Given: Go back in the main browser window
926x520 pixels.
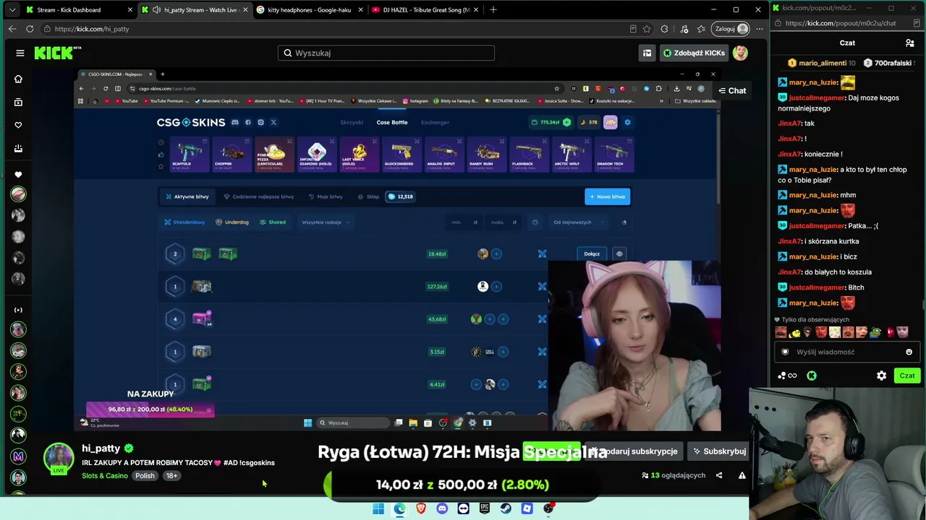Looking at the screenshot, I should pos(12,29).
